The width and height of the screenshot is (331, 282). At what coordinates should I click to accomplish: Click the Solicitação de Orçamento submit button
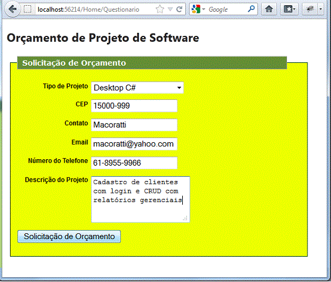[x=69, y=236]
